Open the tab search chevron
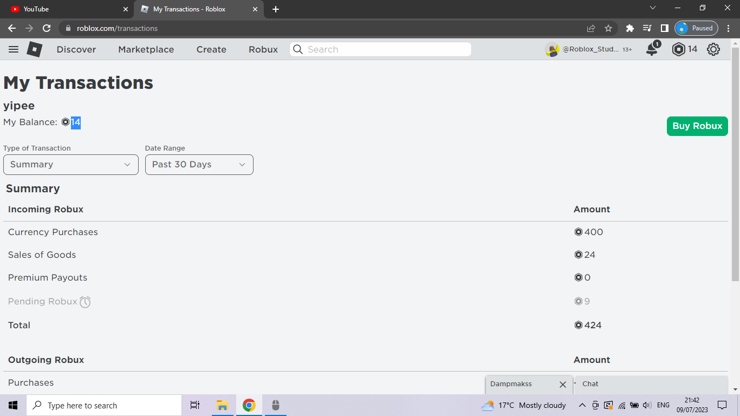740x416 pixels. tap(653, 8)
